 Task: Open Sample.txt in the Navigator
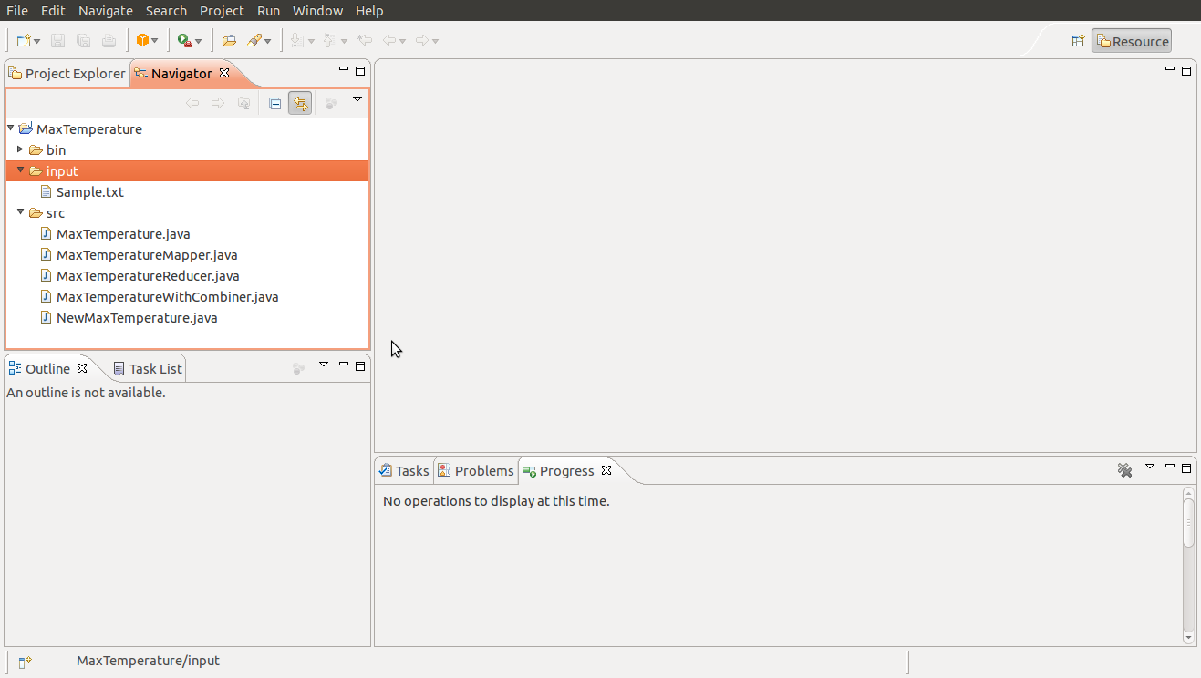(91, 191)
